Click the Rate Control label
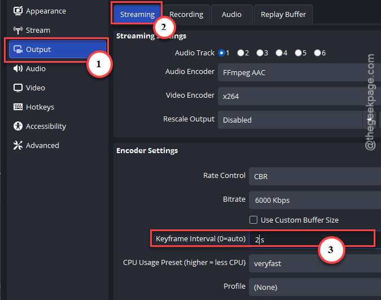 pos(224,176)
